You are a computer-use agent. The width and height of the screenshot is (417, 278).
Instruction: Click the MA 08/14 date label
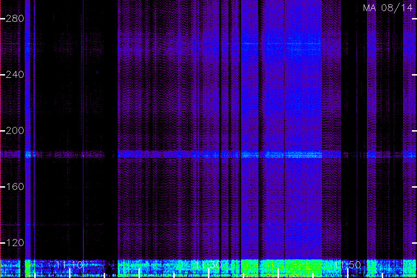(x=388, y=8)
